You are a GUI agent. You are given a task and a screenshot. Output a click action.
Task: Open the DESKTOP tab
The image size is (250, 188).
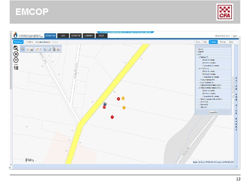coord(76,36)
